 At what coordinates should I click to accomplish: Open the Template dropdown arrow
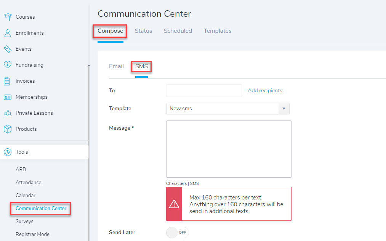tap(284, 109)
